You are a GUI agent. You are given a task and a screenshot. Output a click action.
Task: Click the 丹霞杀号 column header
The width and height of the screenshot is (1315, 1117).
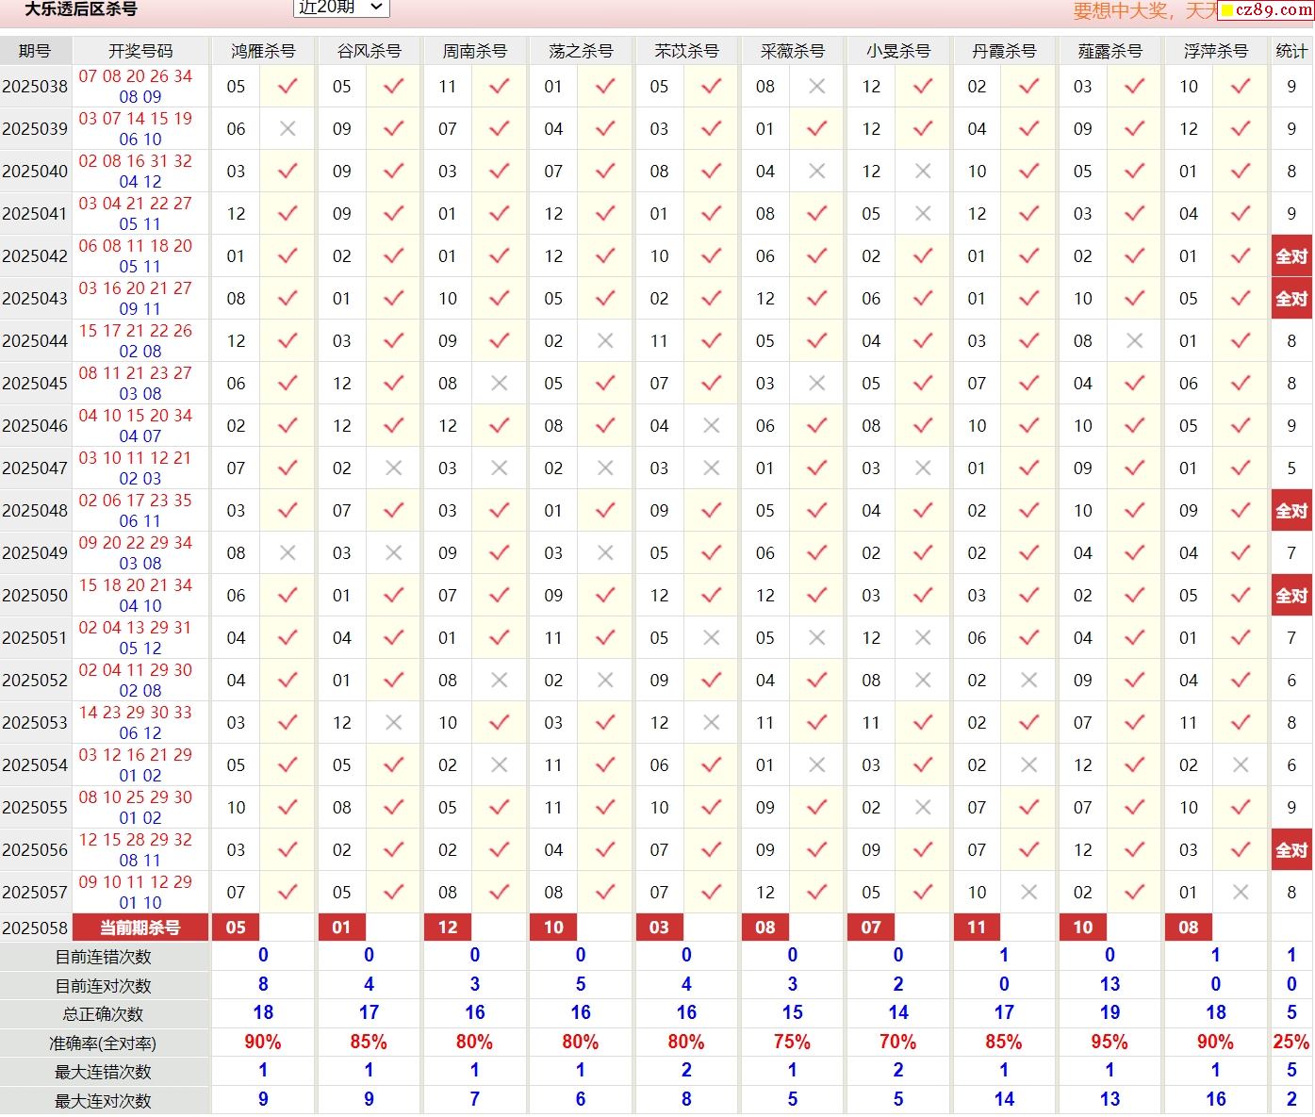[1004, 51]
